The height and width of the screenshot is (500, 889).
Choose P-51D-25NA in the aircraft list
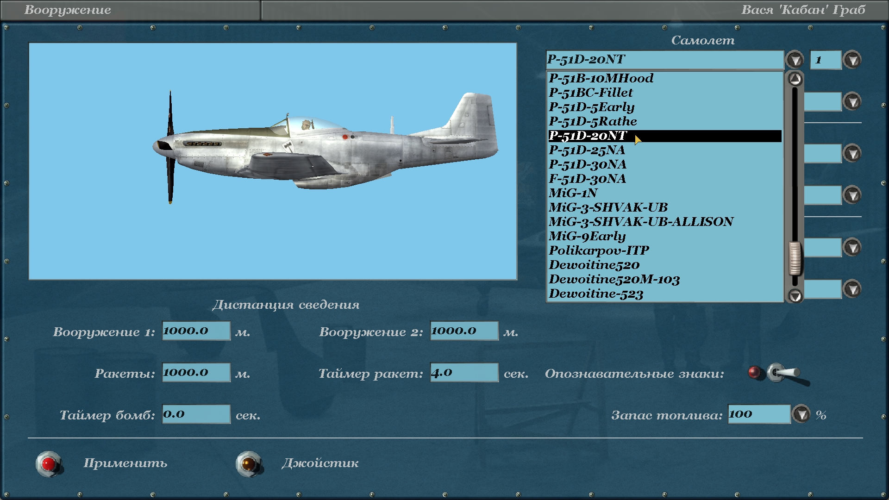587,150
